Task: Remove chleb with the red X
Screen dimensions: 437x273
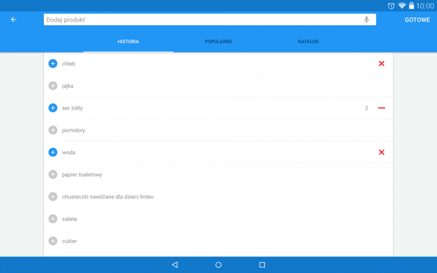Action: 381,64
